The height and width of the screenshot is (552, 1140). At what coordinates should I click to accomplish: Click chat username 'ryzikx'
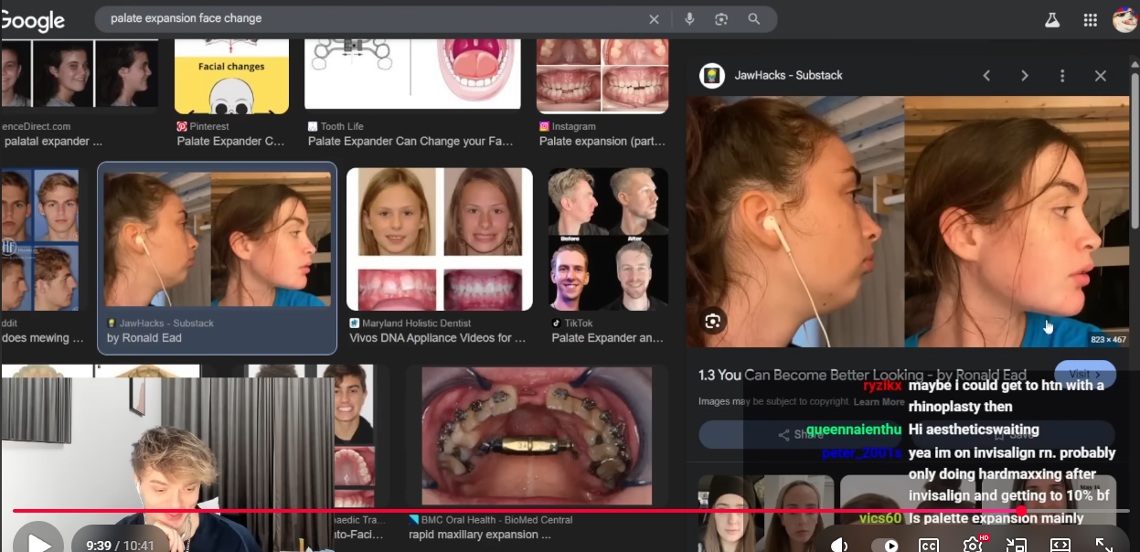point(882,386)
